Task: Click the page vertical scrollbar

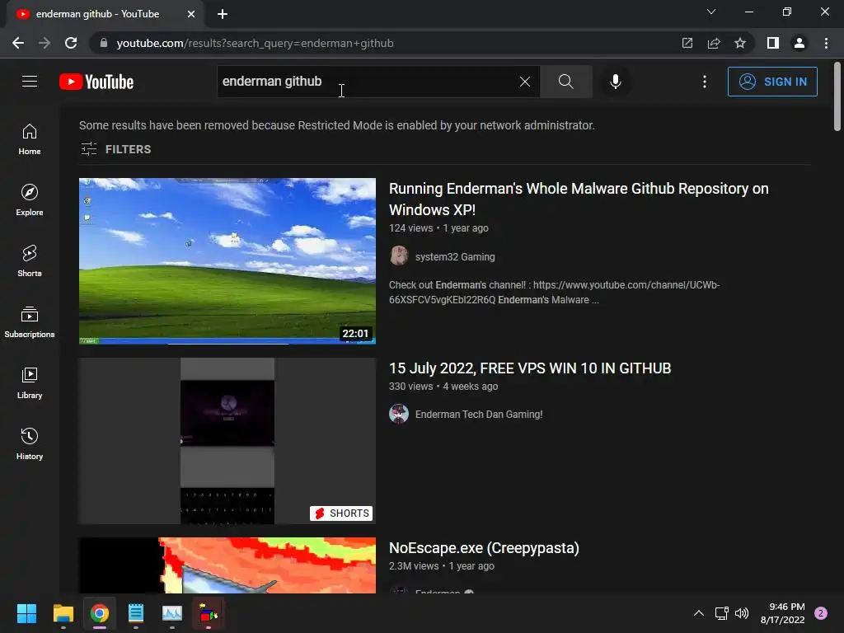Action: point(837,97)
